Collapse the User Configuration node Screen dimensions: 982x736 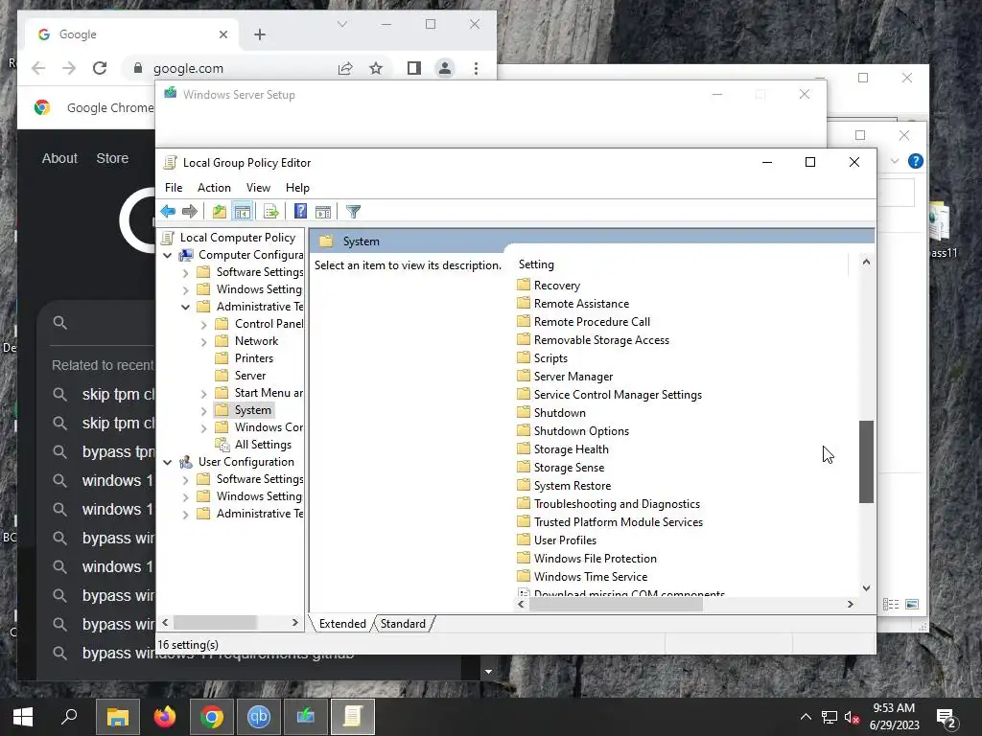[x=167, y=462]
